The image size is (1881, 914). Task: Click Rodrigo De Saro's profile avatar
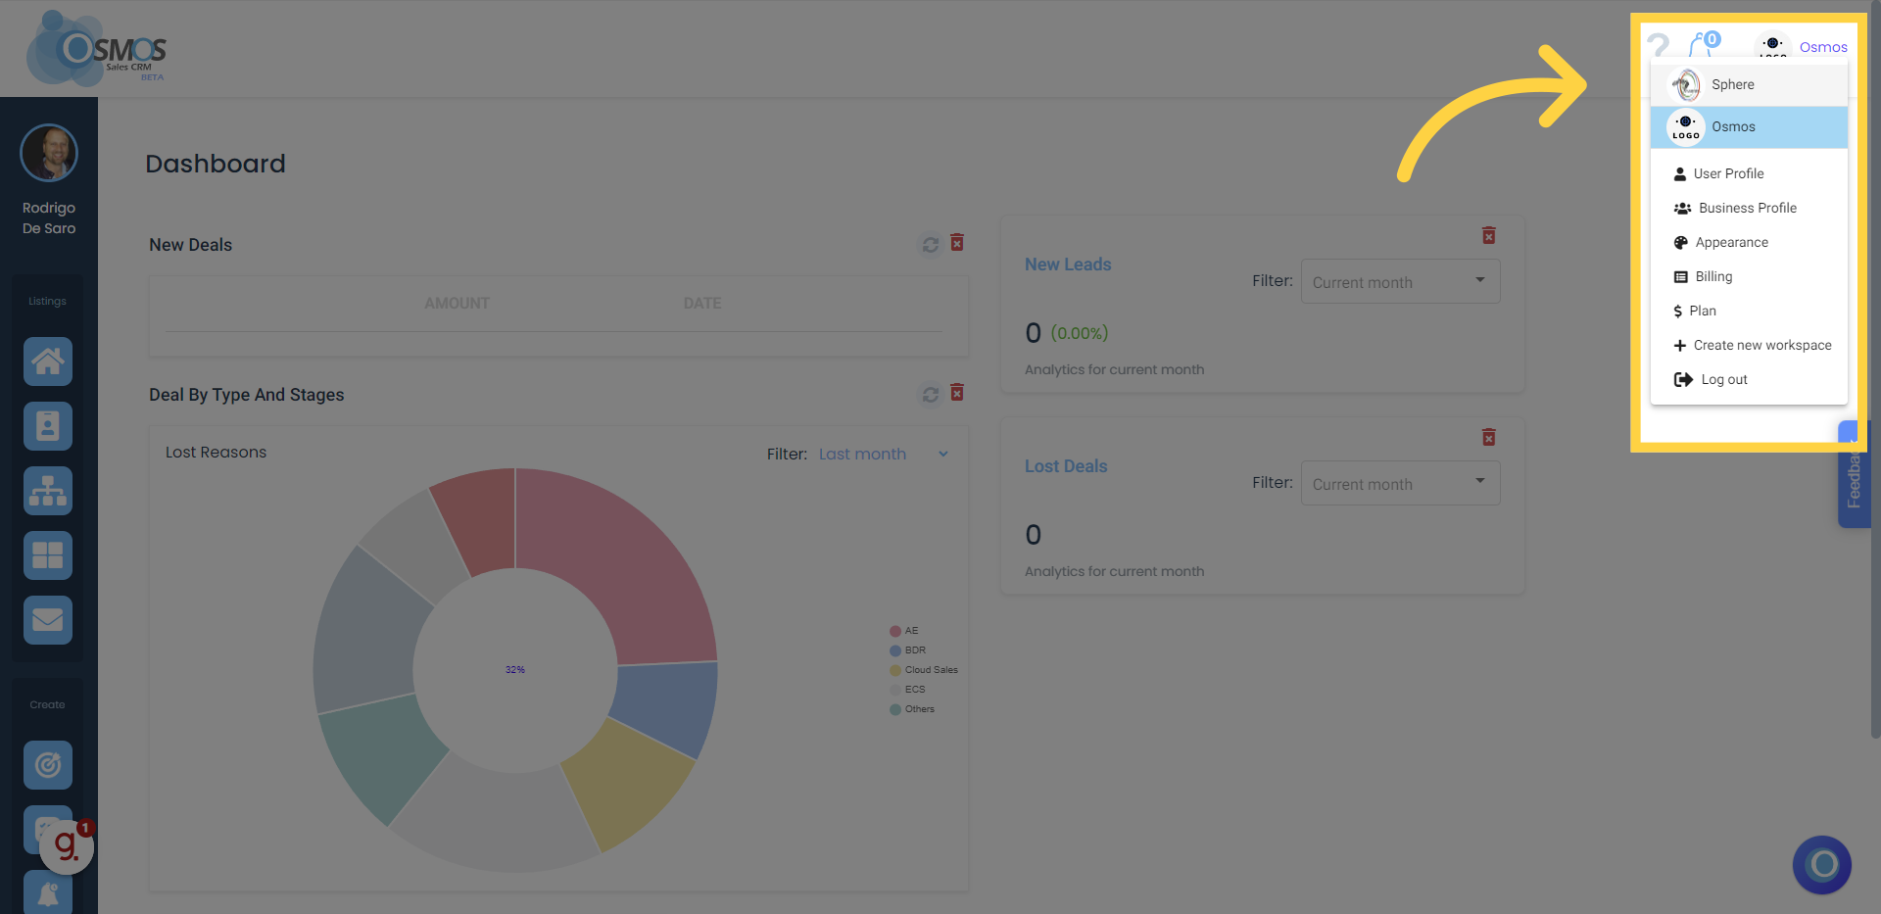49,153
